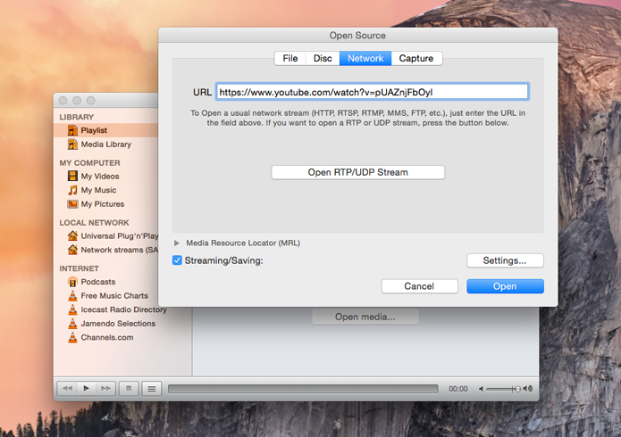621x437 pixels.
Task: Click the play button in controls
Action: pos(87,388)
